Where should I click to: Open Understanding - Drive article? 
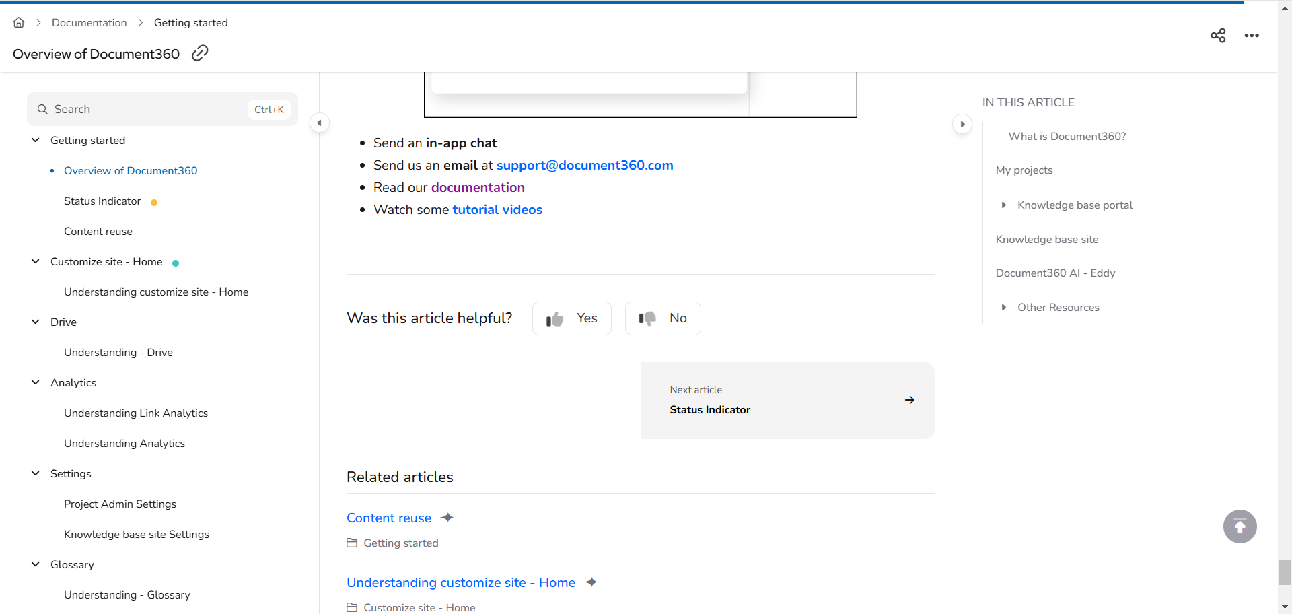click(x=118, y=352)
